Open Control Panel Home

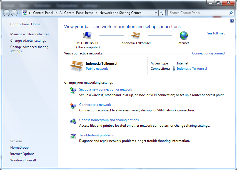(x=25, y=24)
